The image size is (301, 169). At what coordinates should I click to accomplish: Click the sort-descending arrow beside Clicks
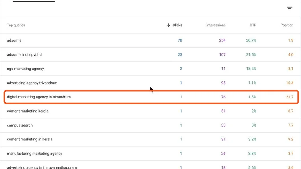click(168, 25)
